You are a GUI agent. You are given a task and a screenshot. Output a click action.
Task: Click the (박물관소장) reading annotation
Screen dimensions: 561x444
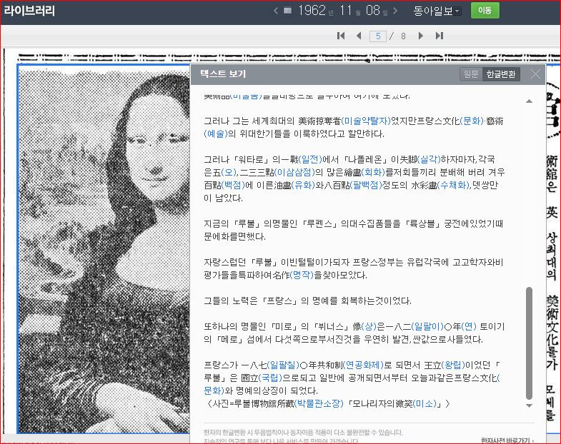pyautogui.click(x=319, y=403)
